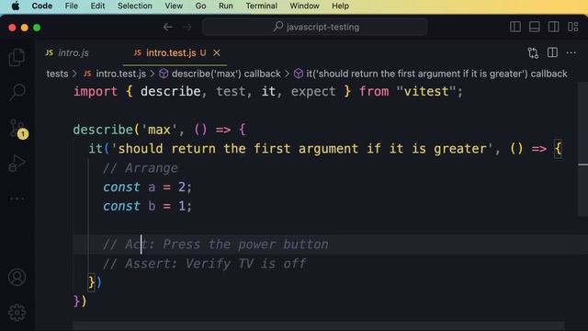Click the test title string 'should return the first argument'

pyautogui.click(x=302, y=149)
